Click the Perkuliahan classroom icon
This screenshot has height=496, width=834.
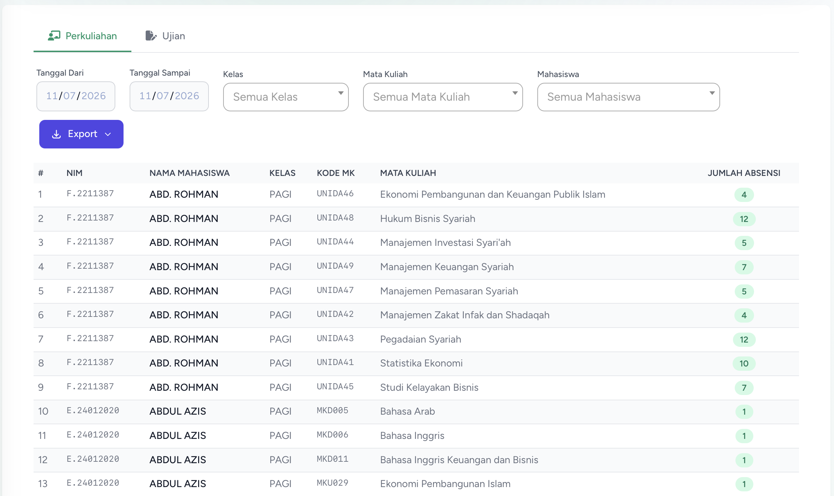click(54, 36)
